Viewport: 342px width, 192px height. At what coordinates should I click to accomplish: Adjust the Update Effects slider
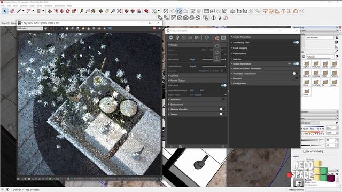[214, 66]
